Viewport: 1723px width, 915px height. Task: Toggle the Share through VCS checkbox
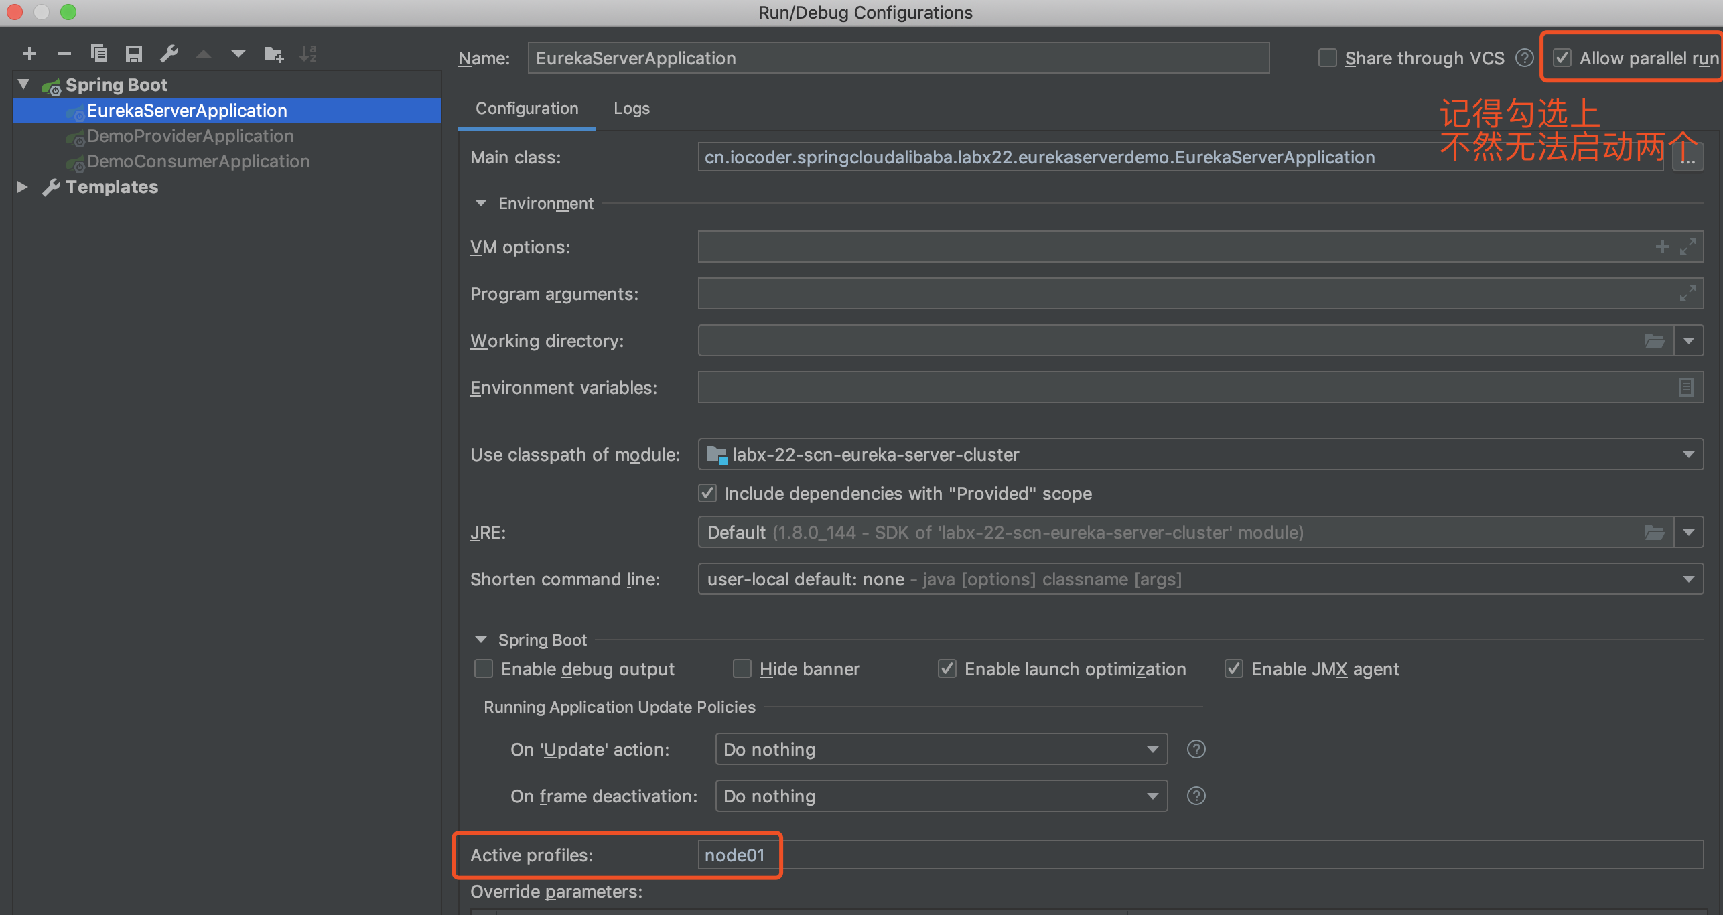click(x=1327, y=58)
